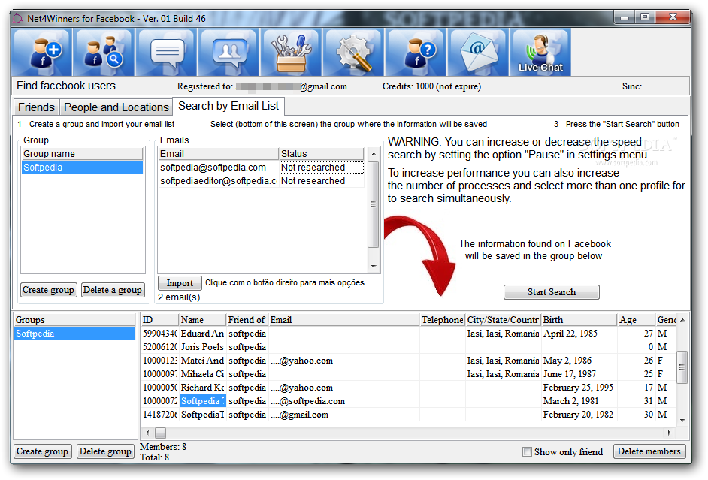This screenshot has width=708, height=480.
Task: Click the Emails list vertical scrollbar thumb
Action: pos(374,204)
